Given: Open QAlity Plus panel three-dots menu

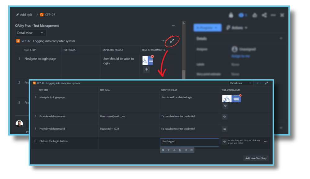Looking at the screenshot, I should tap(173, 26).
